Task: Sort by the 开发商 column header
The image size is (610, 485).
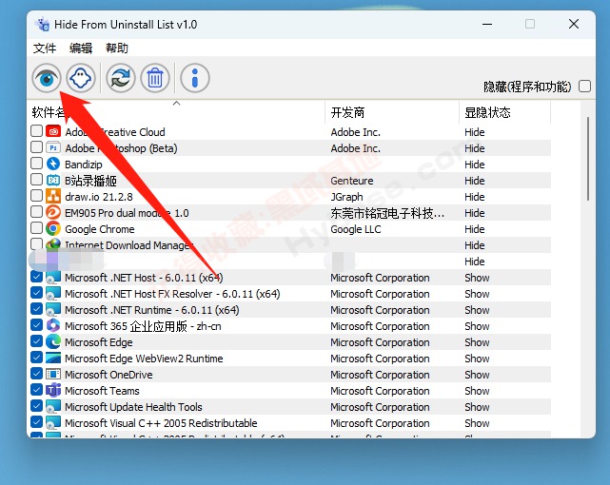Action: point(392,113)
